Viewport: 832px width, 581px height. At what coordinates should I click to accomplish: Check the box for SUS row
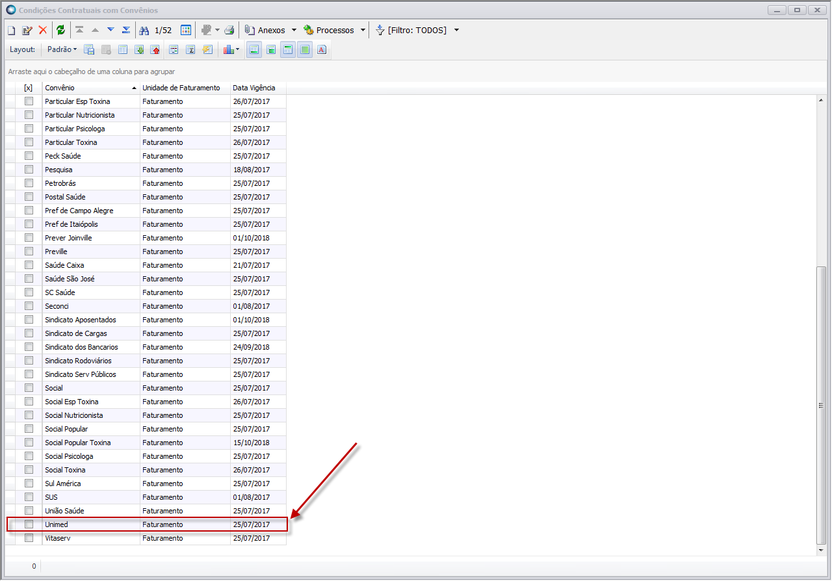point(29,497)
